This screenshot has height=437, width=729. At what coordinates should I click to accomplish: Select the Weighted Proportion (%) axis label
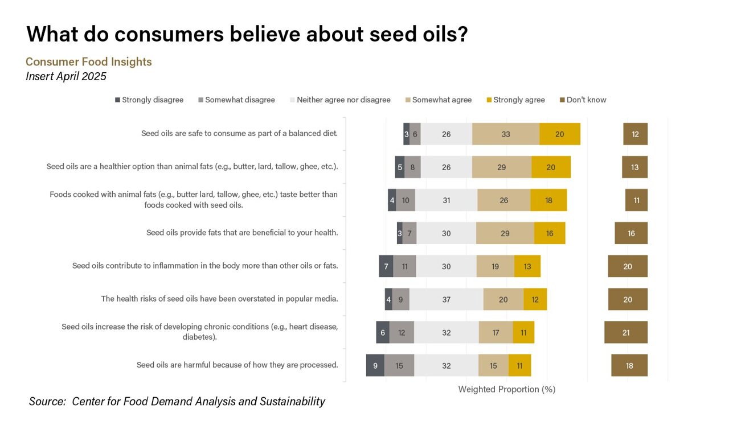[x=506, y=389]
